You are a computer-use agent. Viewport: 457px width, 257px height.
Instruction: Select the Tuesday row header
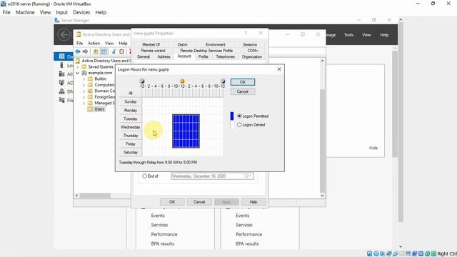pyautogui.click(x=130, y=119)
